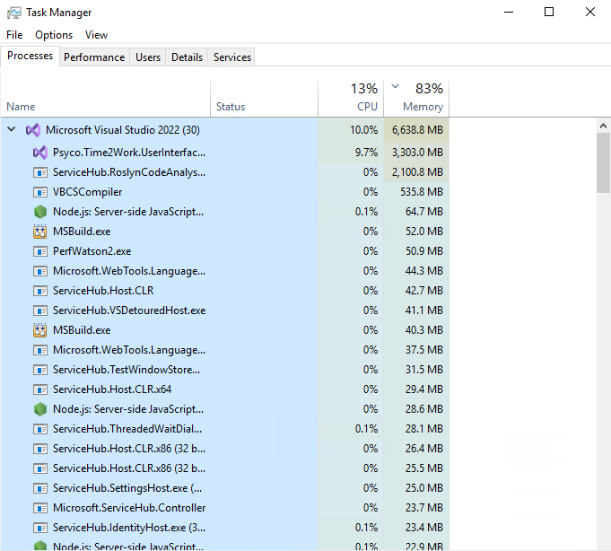Click the vertical scrollbar thumb

[603, 162]
